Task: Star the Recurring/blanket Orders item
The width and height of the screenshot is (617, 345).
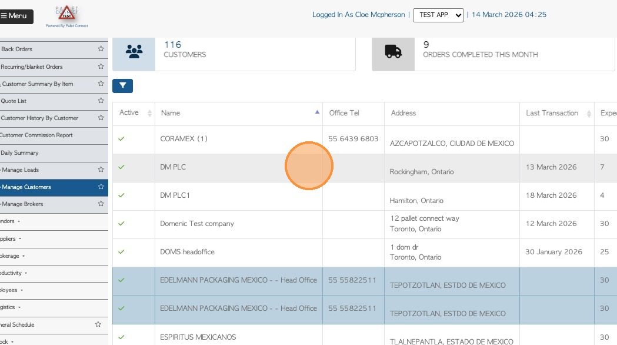Action: tap(101, 67)
